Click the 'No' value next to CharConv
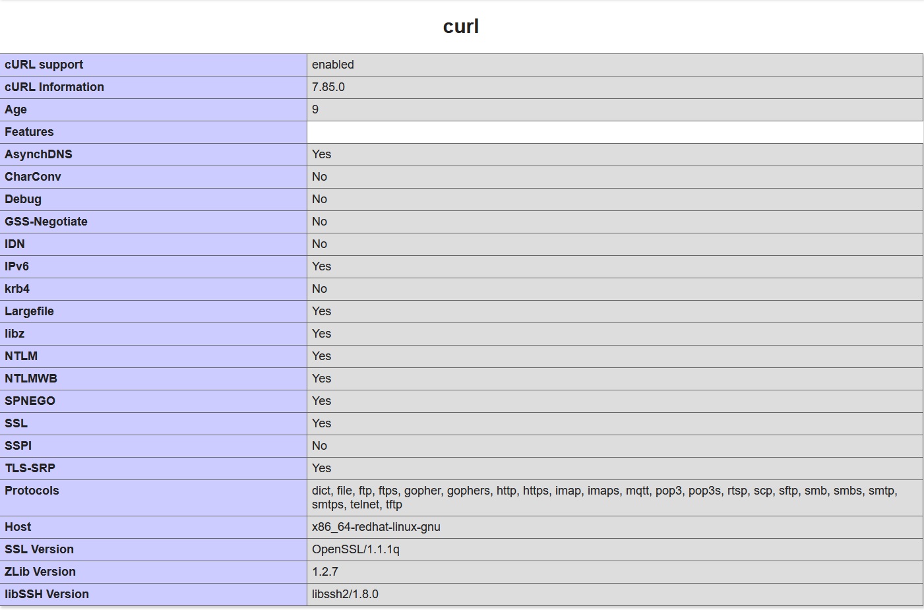The width and height of the screenshot is (924, 610). pyautogui.click(x=319, y=177)
